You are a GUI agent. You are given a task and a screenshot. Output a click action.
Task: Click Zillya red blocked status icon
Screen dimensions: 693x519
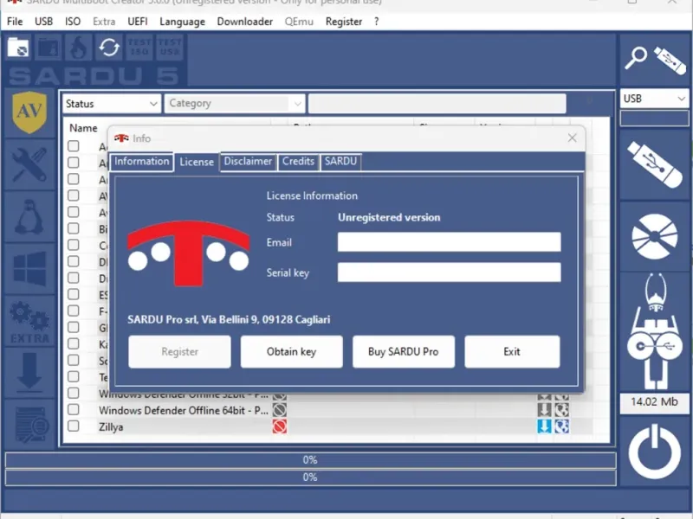(x=279, y=426)
